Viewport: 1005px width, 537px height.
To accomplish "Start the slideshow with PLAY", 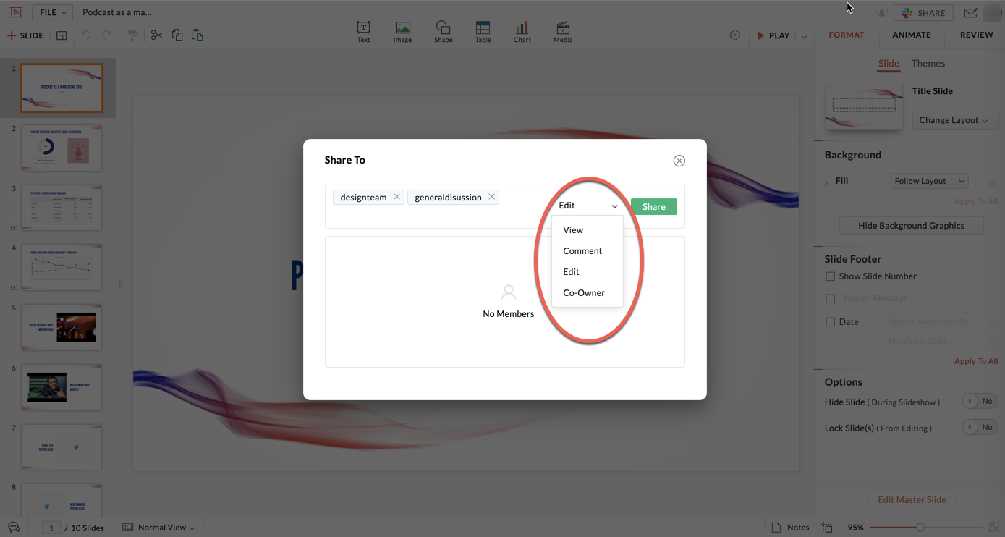I will pyautogui.click(x=773, y=35).
